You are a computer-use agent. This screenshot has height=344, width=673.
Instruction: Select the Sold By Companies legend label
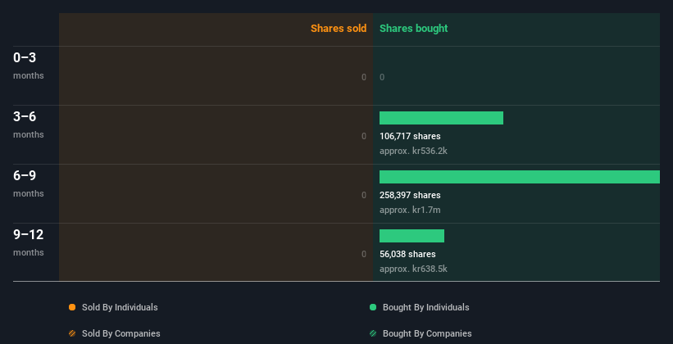[x=121, y=333]
